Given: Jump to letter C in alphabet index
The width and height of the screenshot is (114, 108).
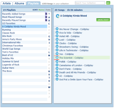Looking at the screenshot, I should click(x=49, y=24).
